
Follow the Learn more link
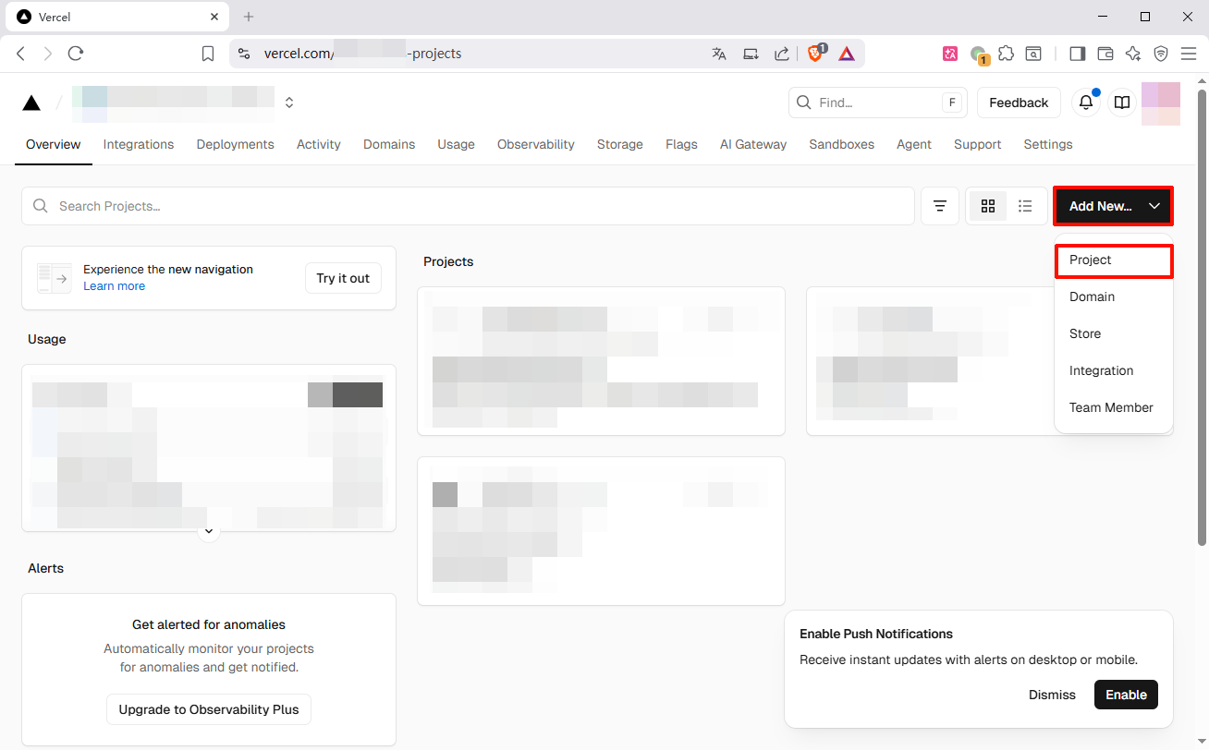114,286
